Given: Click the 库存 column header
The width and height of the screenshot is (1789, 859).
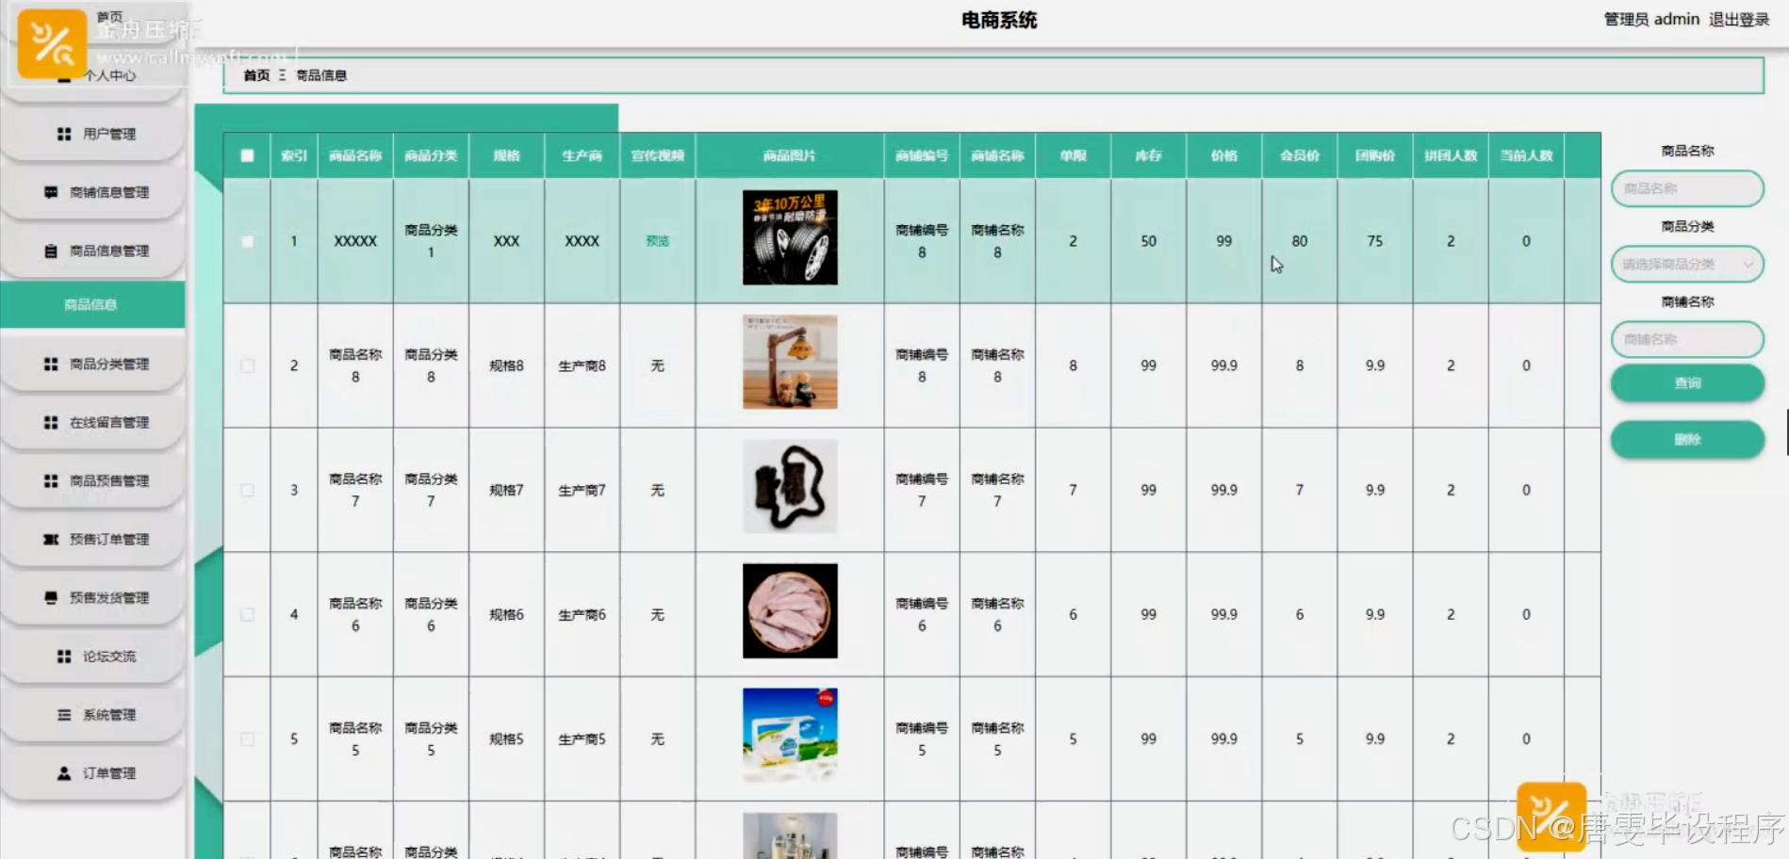Looking at the screenshot, I should tap(1148, 155).
